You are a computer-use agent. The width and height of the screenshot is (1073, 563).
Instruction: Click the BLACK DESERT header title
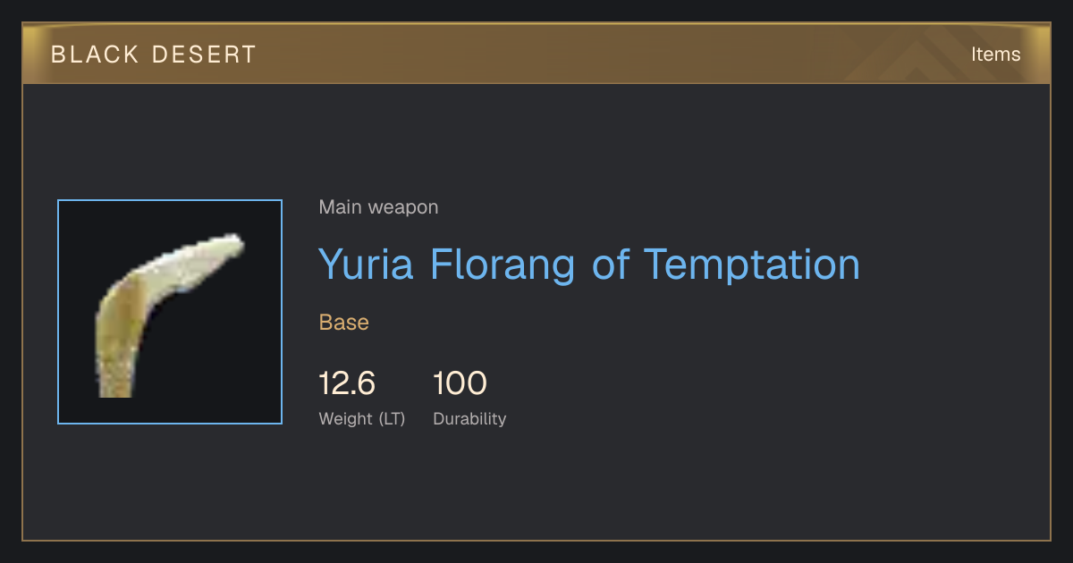pos(154,55)
